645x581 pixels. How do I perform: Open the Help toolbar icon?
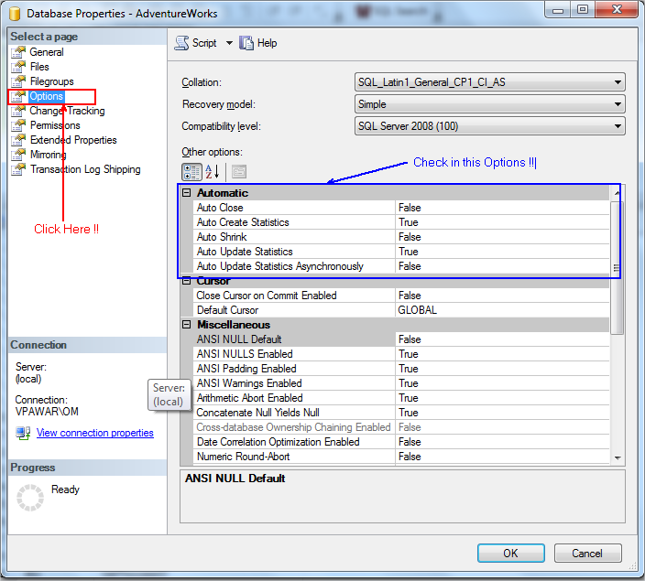tap(246, 43)
